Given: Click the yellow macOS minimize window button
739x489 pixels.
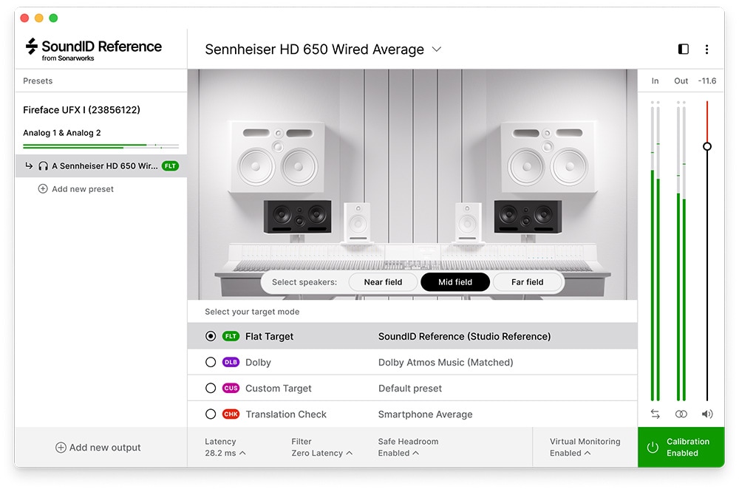Looking at the screenshot, I should [x=39, y=18].
